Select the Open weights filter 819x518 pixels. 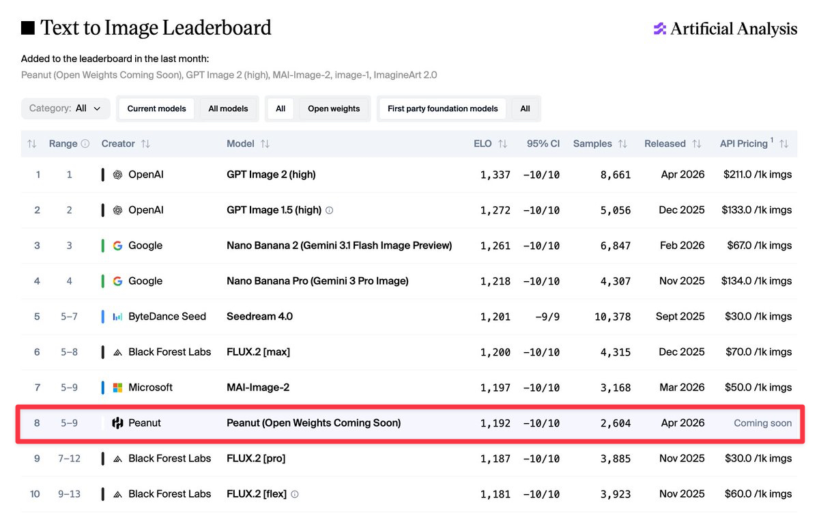[334, 109]
